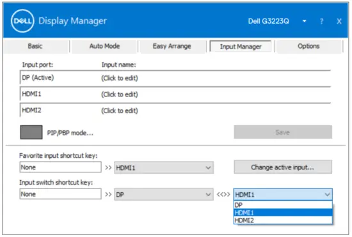Click the Input switch shortcut key field

60,194
